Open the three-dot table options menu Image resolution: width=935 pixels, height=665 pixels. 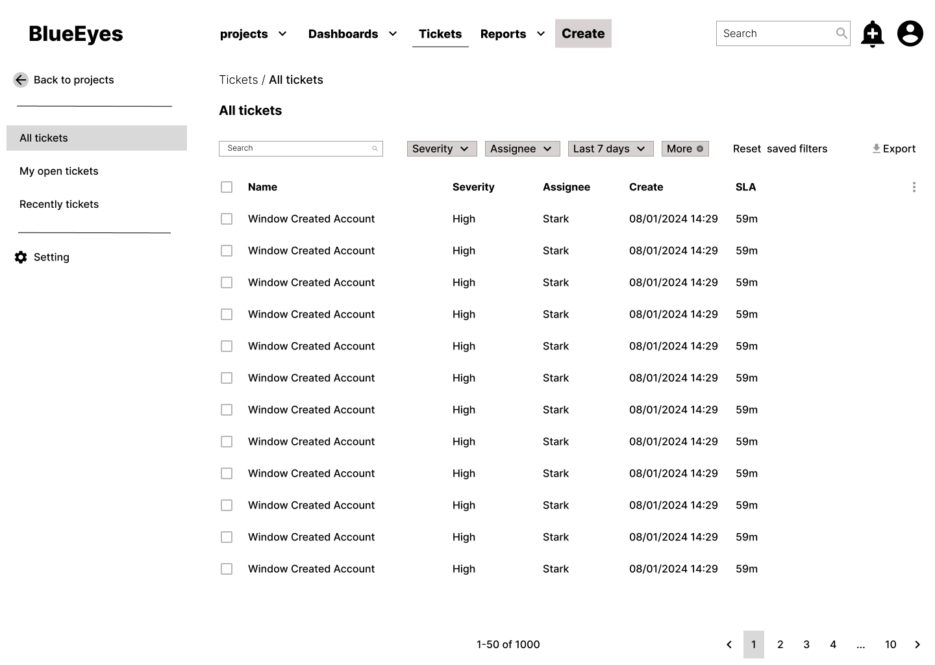coord(914,187)
